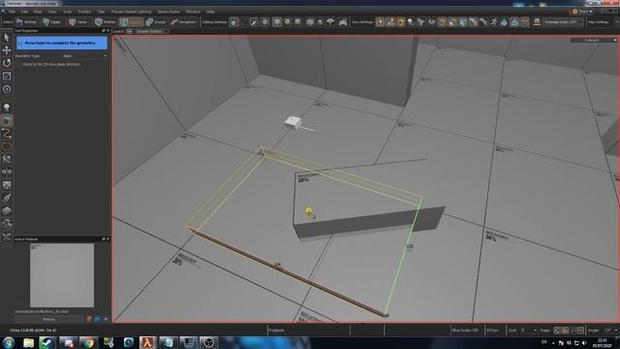Switch selection mode to Groups

pos(156,22)
